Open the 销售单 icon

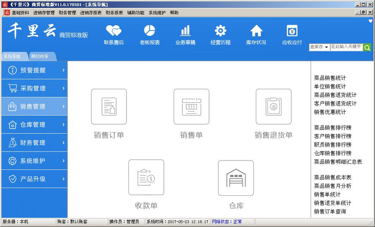coord(191,107)
